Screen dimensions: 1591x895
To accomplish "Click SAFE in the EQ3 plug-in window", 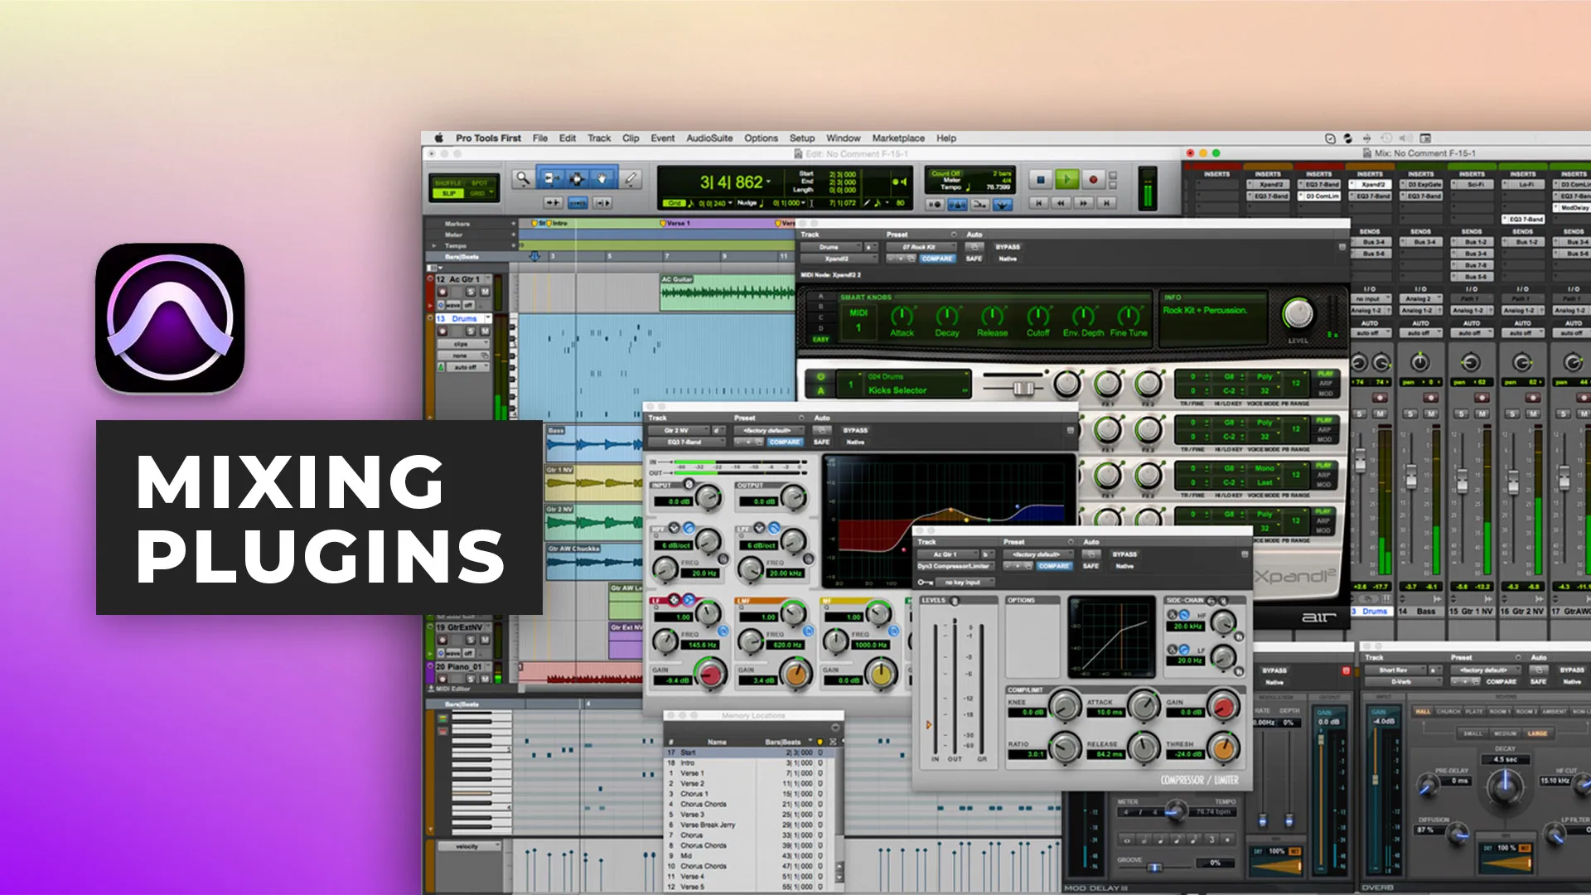I will [821, 443].
